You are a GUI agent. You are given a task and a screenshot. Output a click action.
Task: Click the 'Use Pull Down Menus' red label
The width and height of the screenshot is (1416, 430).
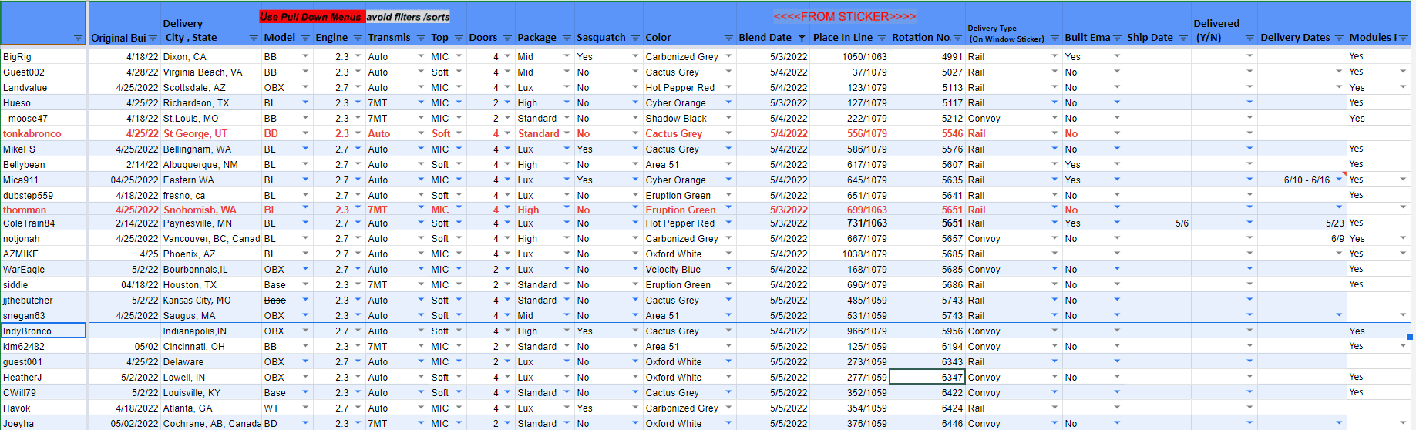[x=311, y=16]
